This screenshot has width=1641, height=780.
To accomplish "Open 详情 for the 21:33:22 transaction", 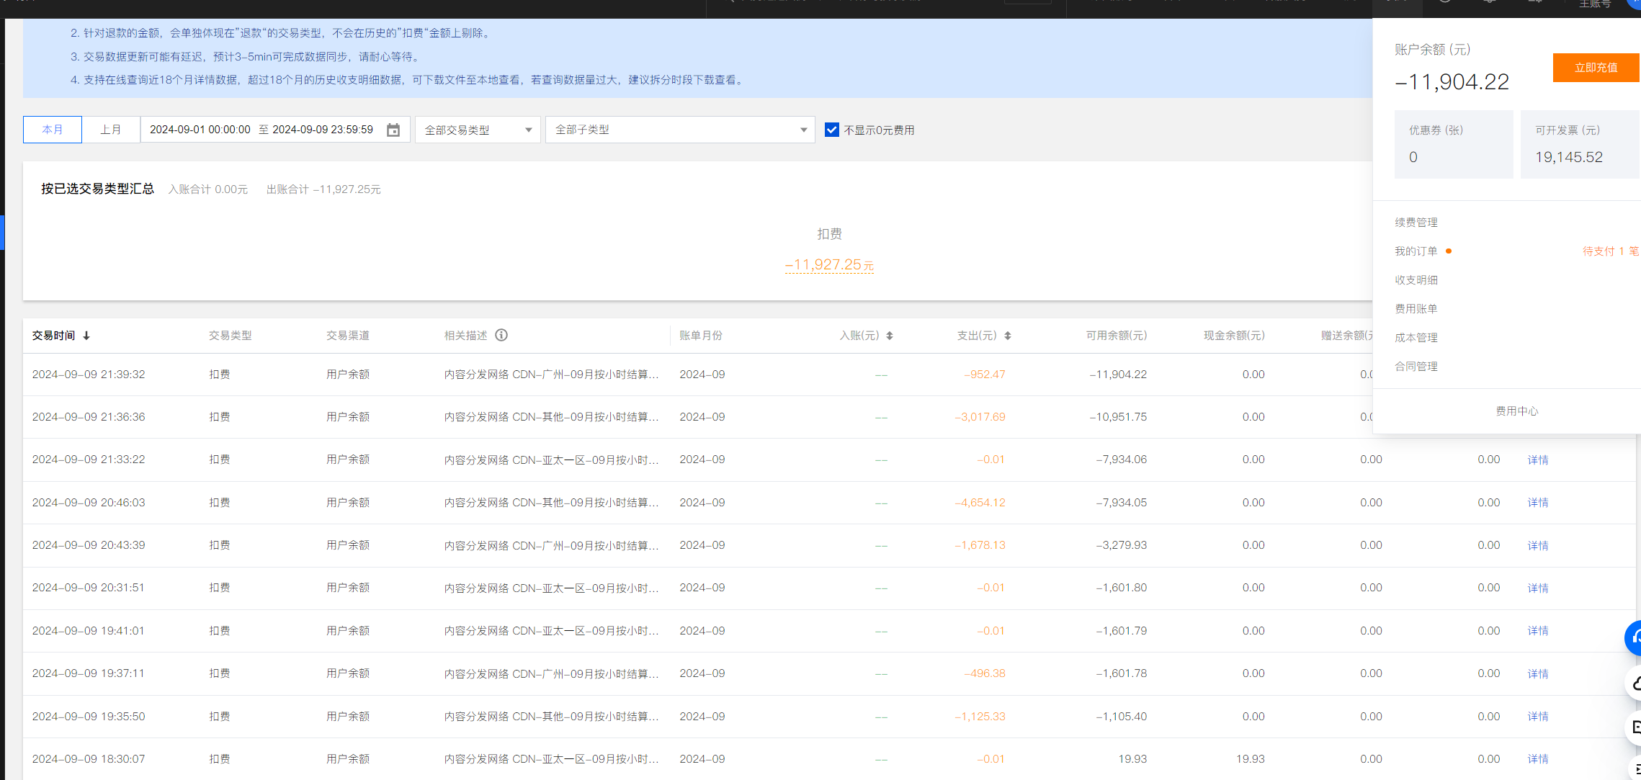I will click(1538, 460).
